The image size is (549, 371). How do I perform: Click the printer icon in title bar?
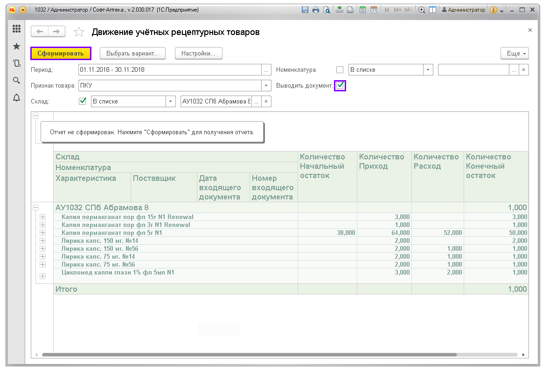[x=316, y=10]
